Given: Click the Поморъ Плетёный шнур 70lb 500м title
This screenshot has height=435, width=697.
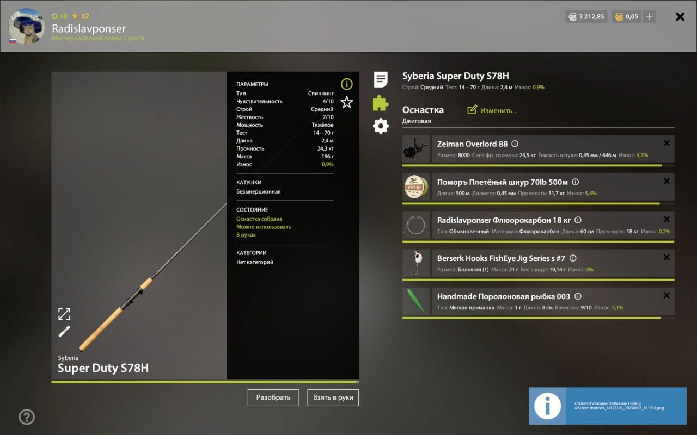Looking at the screenshot, I should pos(503,182).
